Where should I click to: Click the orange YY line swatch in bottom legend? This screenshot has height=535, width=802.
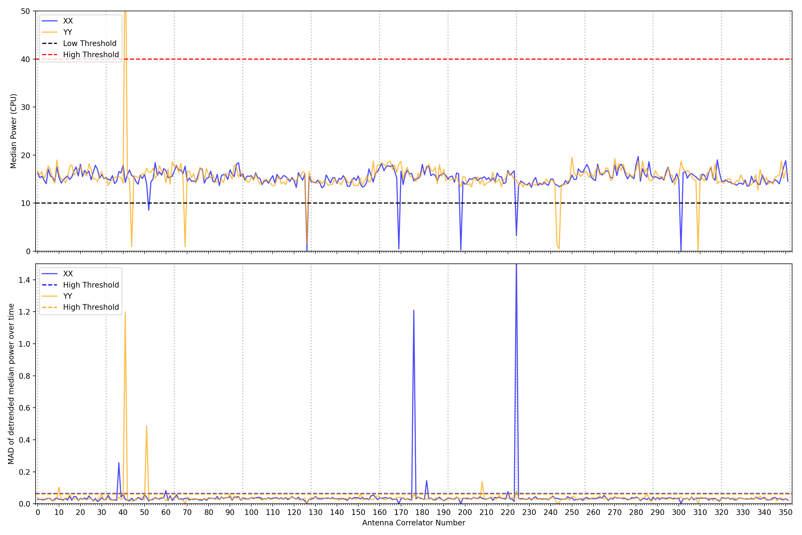pos(49,296)
